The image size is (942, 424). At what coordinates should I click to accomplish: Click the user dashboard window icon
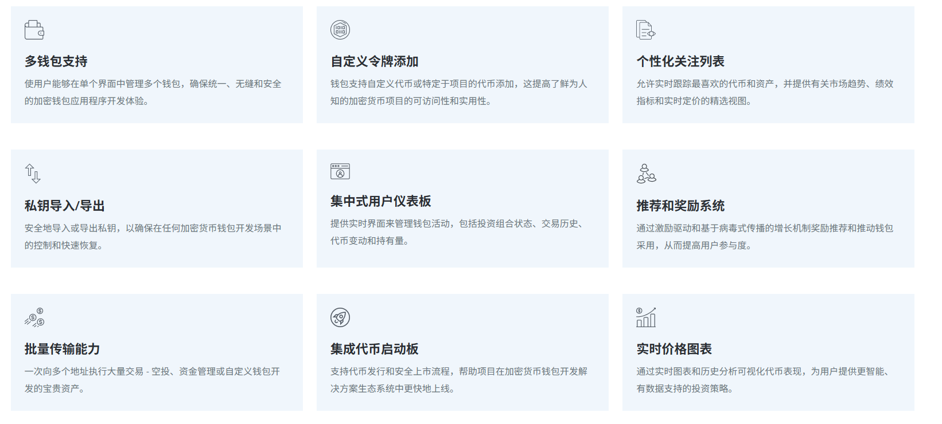[340, 171]
